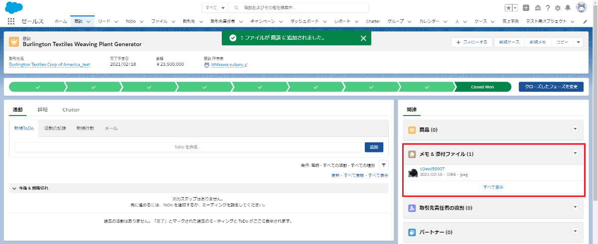
Task: Click the Salesforce cloud logo
Action: [14, 7]
